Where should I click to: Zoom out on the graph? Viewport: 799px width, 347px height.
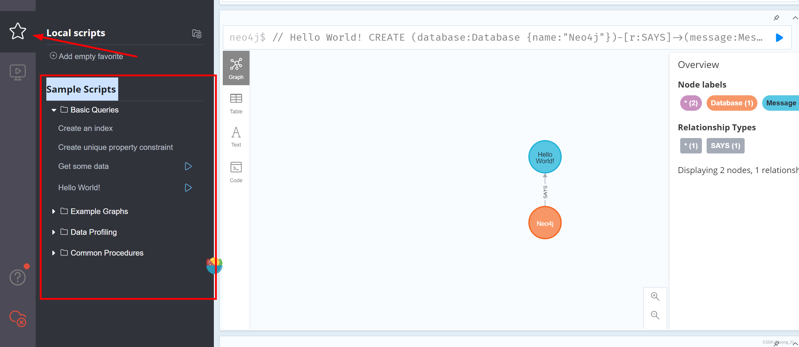[655, 315]
